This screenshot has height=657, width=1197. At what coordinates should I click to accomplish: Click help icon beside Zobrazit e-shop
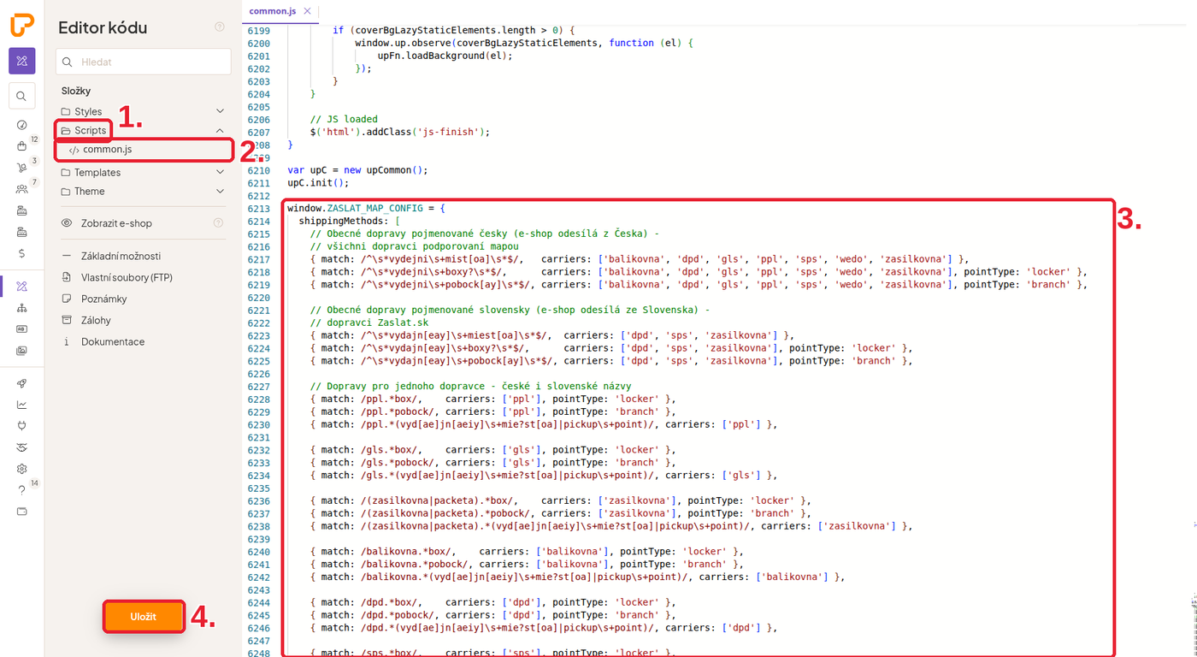click(218, 223)
